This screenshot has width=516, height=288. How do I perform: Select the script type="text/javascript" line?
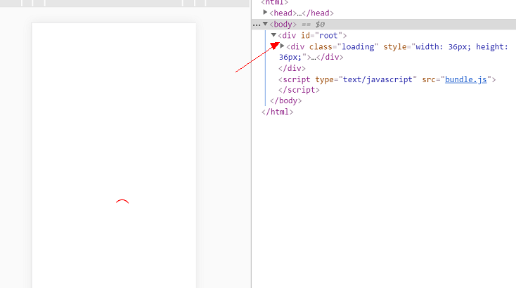click(x=387, y=79)
